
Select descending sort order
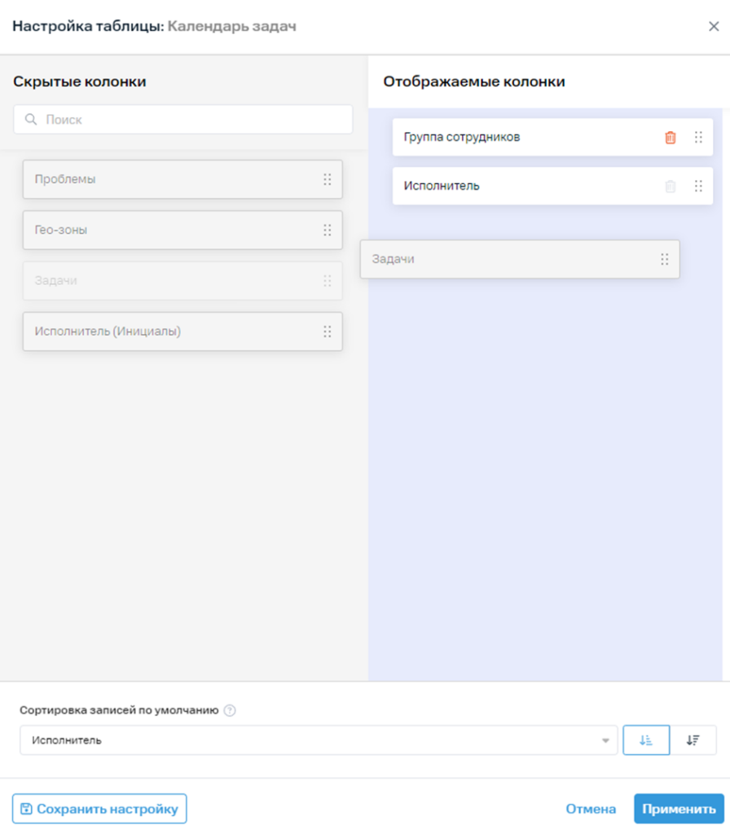[x=693, y=740]
